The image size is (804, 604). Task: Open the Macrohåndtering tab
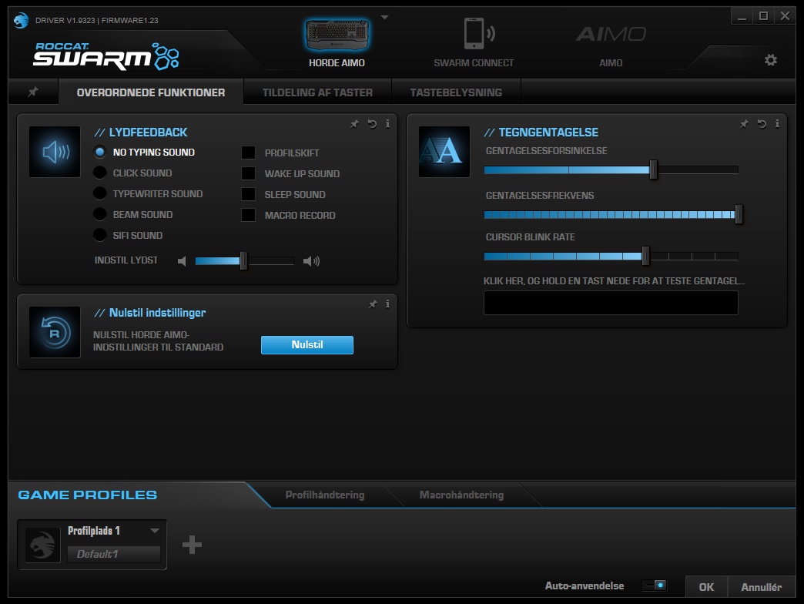click(x=461, y=495)
